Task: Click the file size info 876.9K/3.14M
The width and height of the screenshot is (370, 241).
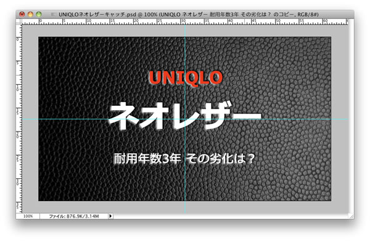Action: pos(74,216)
